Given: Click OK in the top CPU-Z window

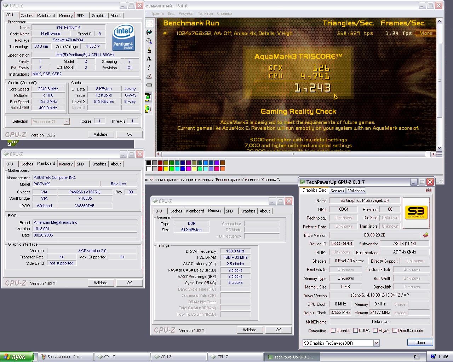Looking at the screenshot, I should pos(129,134).
